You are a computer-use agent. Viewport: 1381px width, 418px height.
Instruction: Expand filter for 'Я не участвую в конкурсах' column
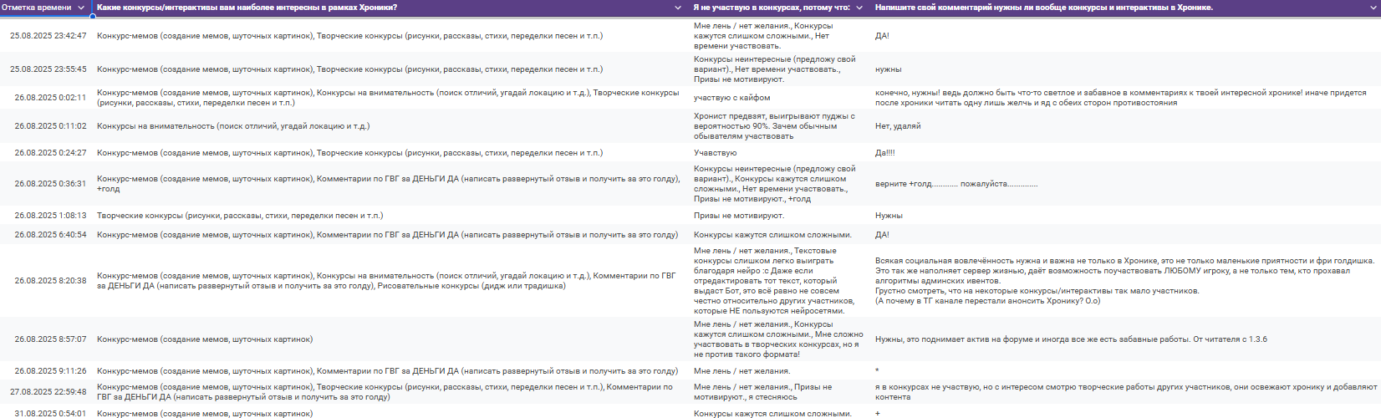pos(859,8)
